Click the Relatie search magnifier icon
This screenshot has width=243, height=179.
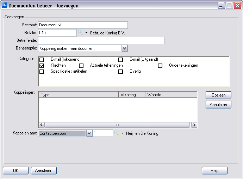click(x=80, y=33)
